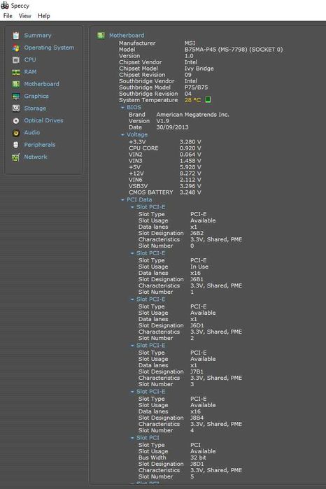Click the Peripherals mouse icon
Image resolution: width=326 pixels, height=489 pixels.
16,145
